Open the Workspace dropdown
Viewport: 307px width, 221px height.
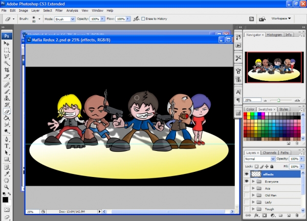[281, 18]
